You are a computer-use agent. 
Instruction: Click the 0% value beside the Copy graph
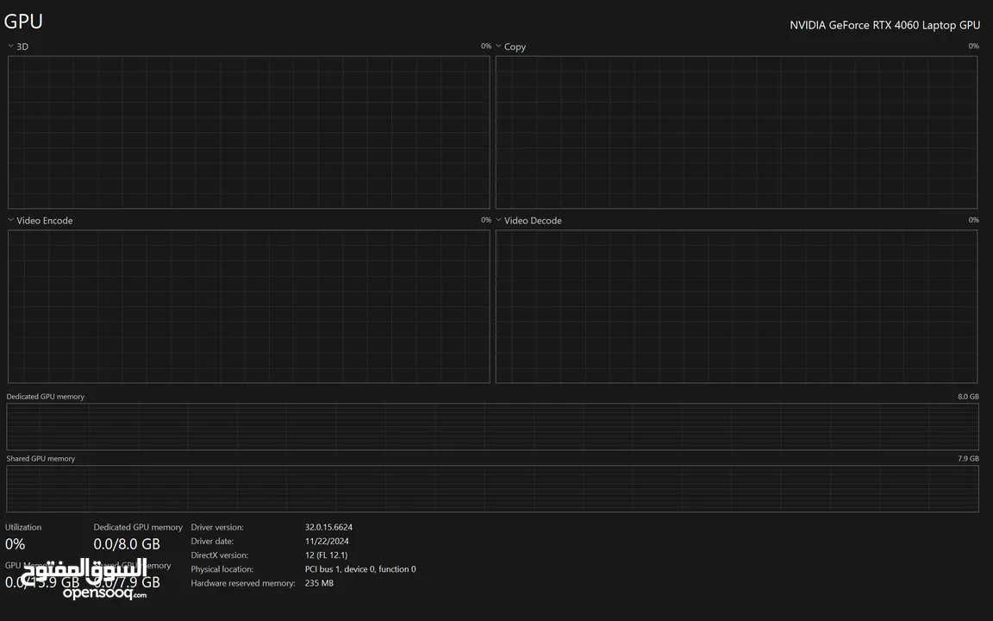pyautogui.click(x=973, y=47)
